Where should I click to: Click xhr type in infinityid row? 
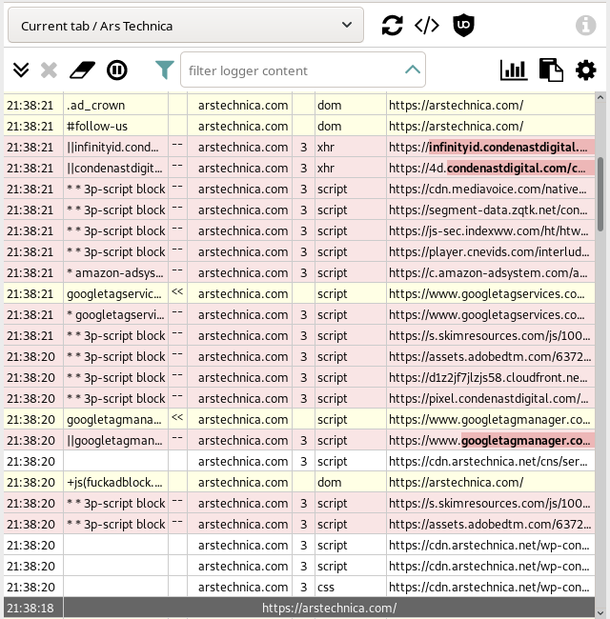pos(351,148)
